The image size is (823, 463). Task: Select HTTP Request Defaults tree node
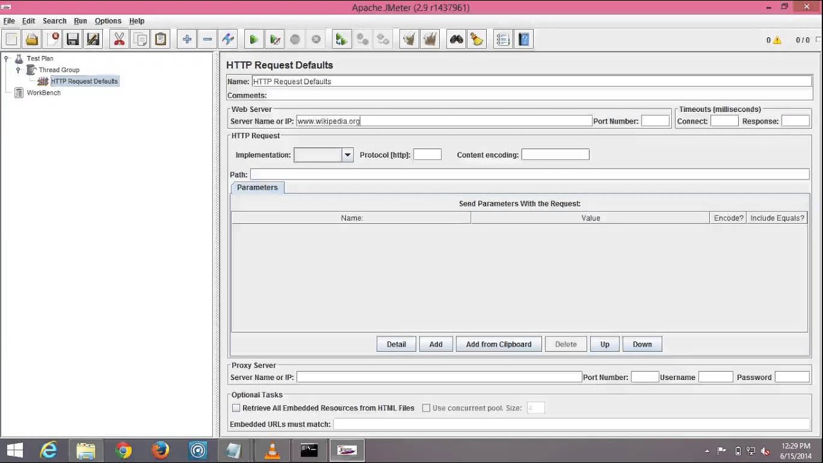84,82
